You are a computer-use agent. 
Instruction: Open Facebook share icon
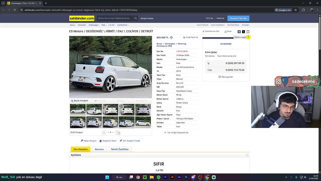click(x=239, y=32)
